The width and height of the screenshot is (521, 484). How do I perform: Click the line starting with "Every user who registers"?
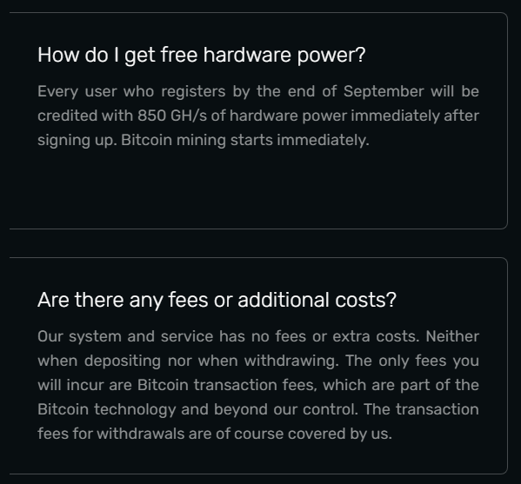point(258,91)
